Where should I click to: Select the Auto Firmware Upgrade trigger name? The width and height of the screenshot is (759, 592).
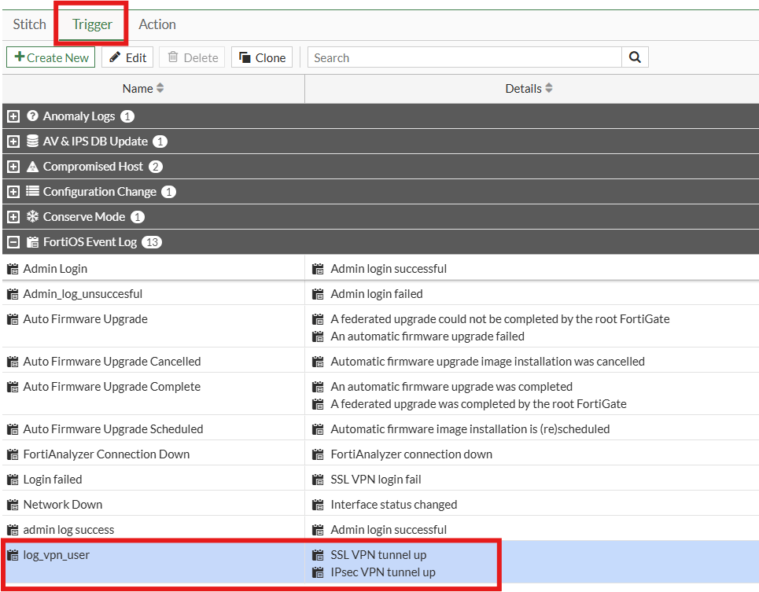[x=85, y=319]
